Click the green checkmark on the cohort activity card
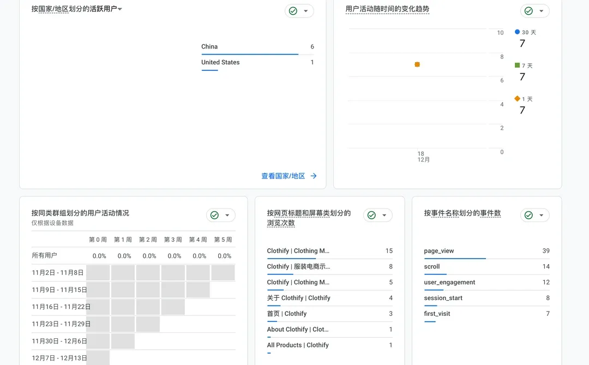 [214, 215]
